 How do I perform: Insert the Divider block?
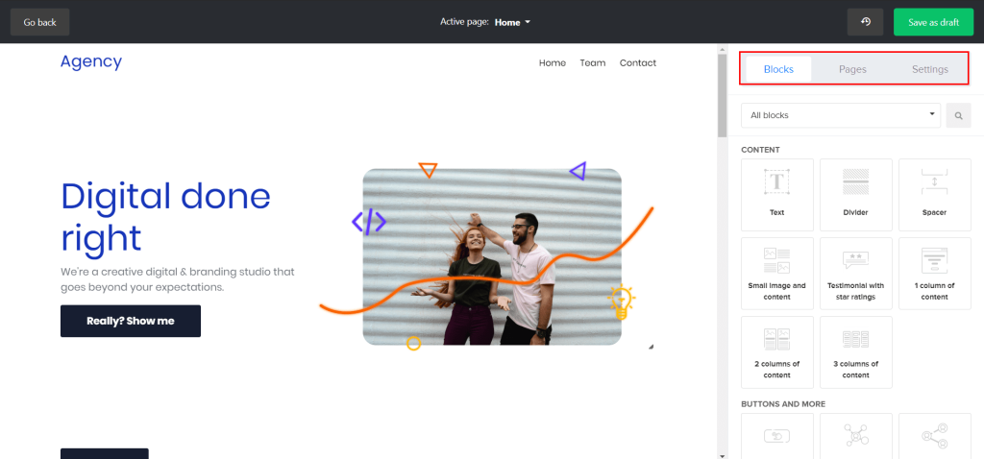pyautogui.click(x=855, y=194)
